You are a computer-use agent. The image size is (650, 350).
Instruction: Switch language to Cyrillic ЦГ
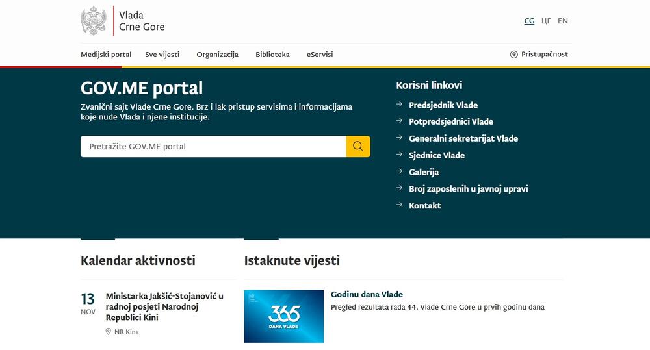(x=546, y=21)
